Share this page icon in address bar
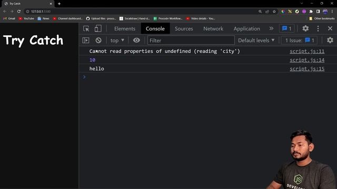This screenshot has width=337, height=189. click(x=267, y=12)
